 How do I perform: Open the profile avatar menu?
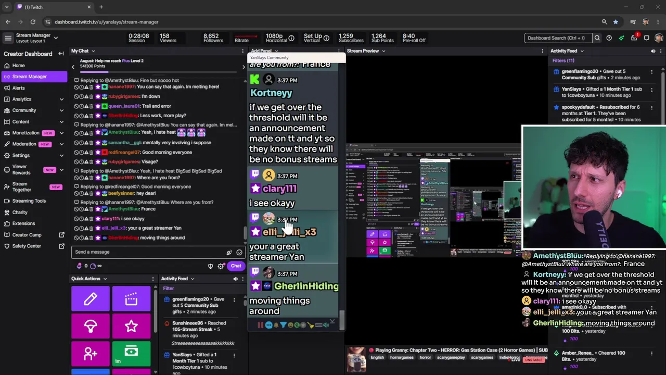click(659, 38)
